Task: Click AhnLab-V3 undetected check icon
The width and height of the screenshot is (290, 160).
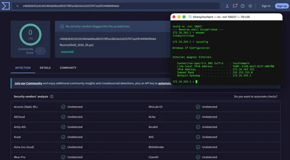Action: [x=198, y=107]
